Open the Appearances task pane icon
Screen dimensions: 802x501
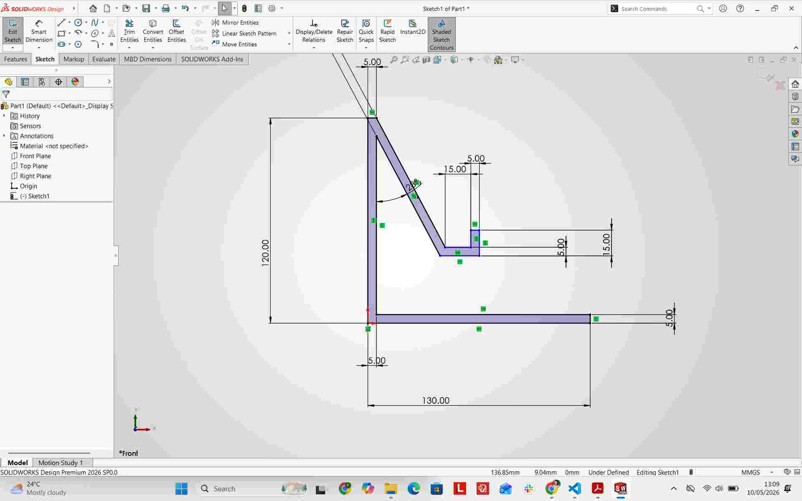pos(795,134)
